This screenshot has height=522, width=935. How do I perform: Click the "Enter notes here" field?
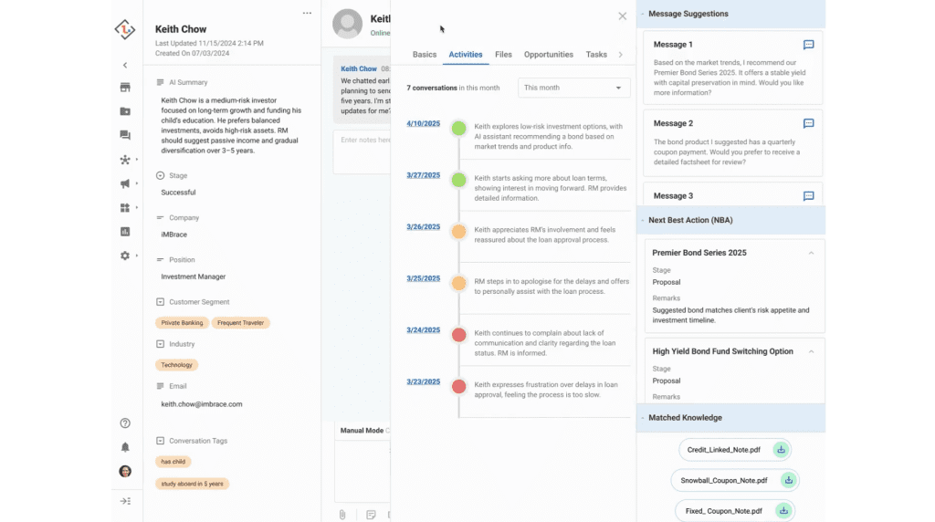coord(361,140)
